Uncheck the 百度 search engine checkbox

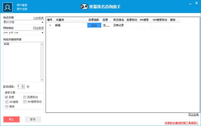point(7,97)
